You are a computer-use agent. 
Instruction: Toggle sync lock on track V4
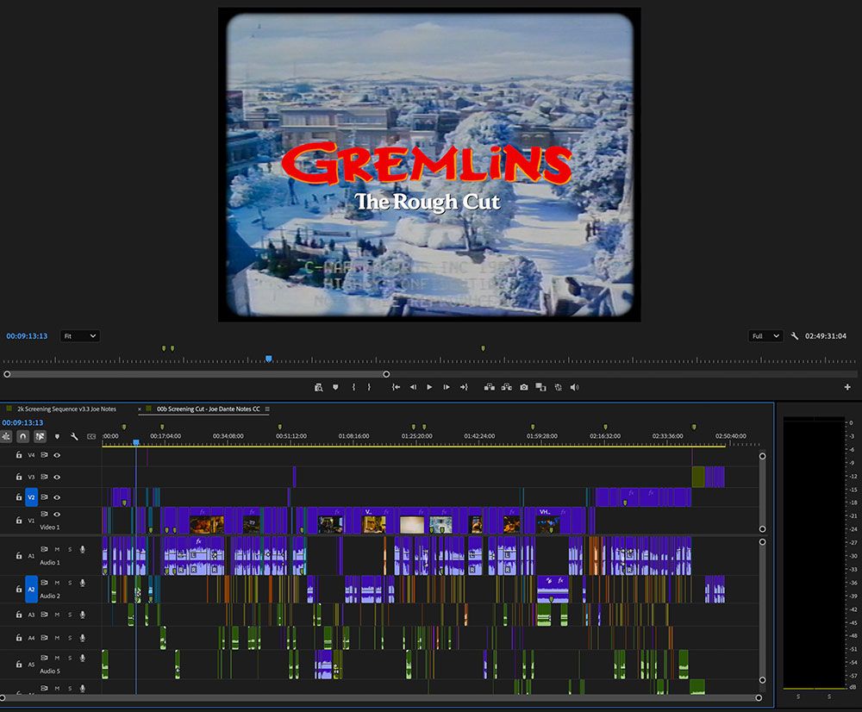tap(44, 455)
